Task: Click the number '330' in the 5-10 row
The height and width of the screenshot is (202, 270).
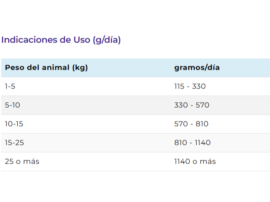Action: pos(181,105)
